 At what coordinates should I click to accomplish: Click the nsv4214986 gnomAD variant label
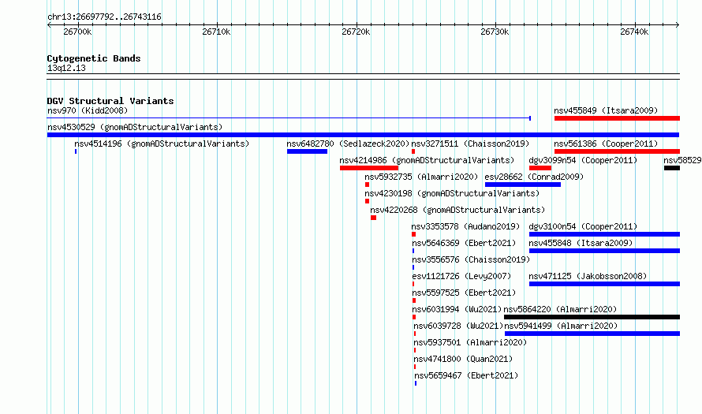pos(427,160)
